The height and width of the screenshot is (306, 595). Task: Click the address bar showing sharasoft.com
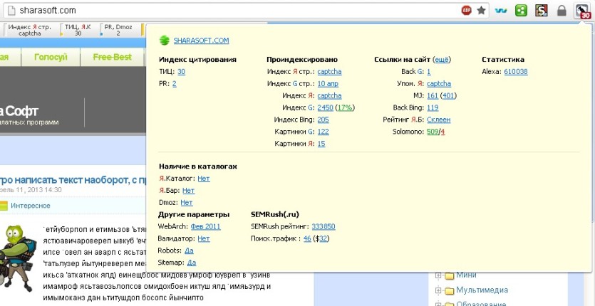click(x=235, y=11)
